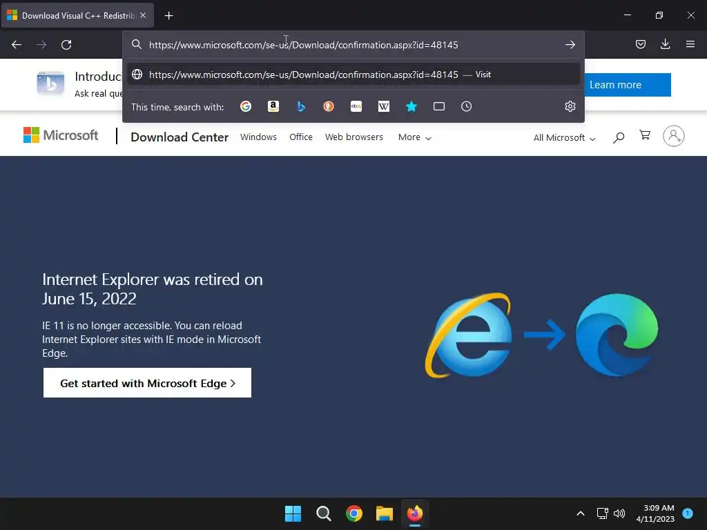Open the notification center badge
Screen dimensions: 707x530
point(688,513)
